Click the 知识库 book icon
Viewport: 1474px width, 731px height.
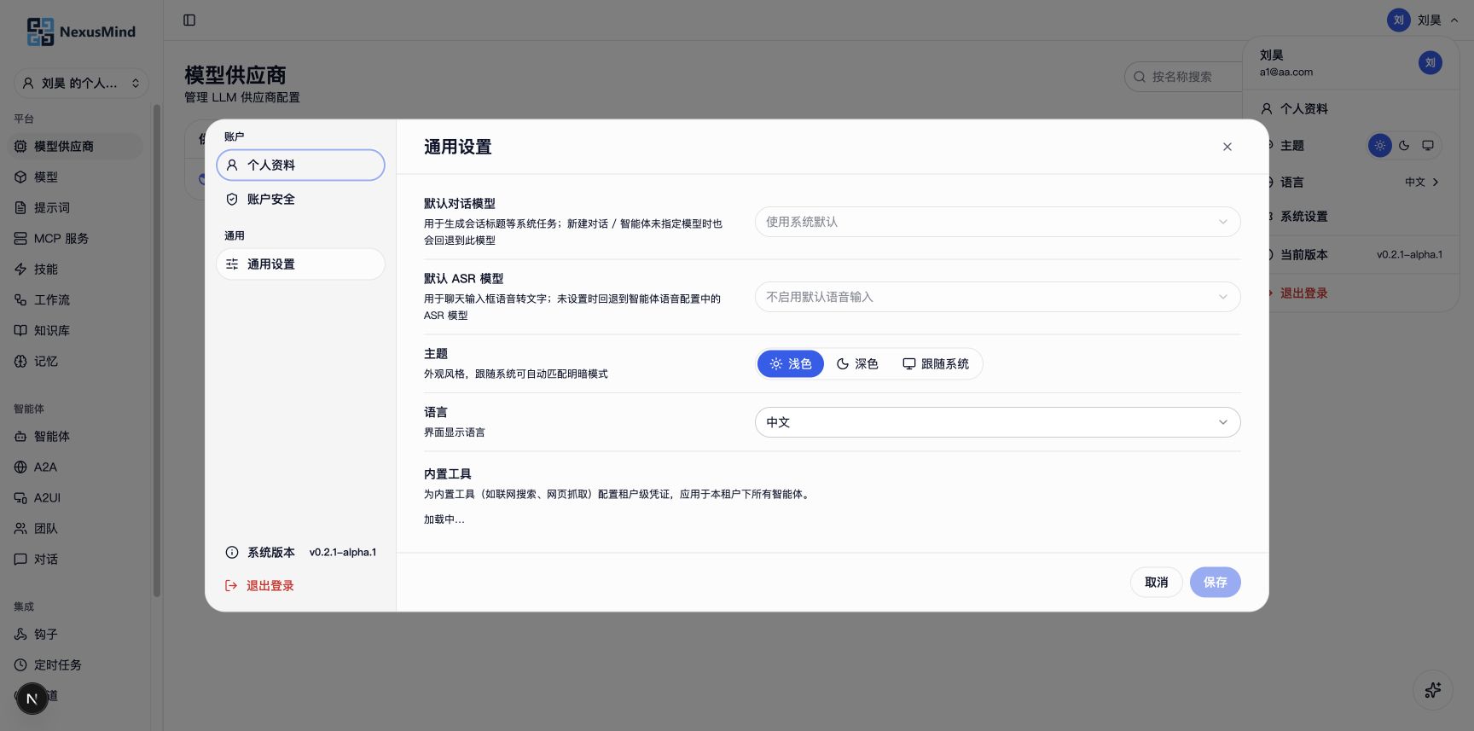click(20, 330)
